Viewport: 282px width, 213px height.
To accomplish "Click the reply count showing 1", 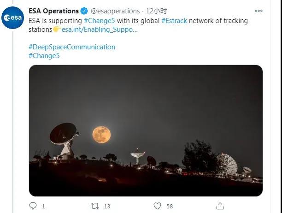I will [x=43, y=206].
